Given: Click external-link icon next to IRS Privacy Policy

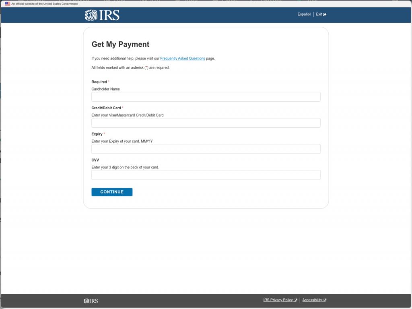Looking at the screenshot, I should [296, 300].
